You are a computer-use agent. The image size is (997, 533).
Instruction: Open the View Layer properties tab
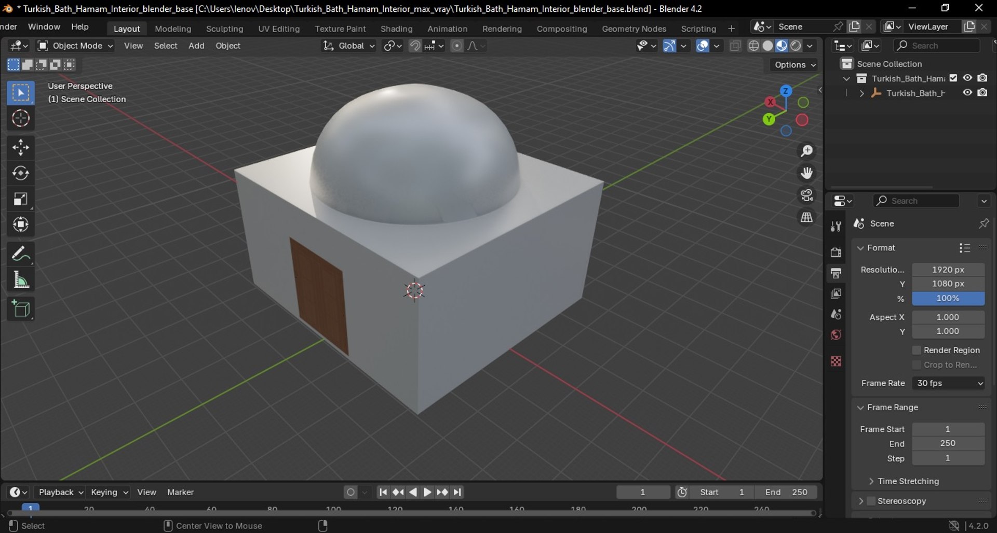(x=836, y=293)
